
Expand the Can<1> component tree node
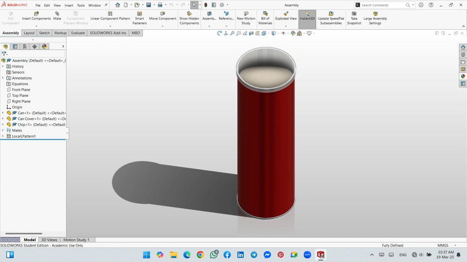[3, 113]
